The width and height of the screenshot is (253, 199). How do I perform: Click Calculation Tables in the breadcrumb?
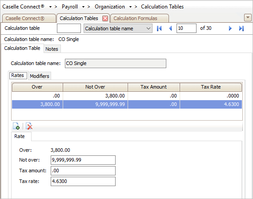click(x=162, y=7)
